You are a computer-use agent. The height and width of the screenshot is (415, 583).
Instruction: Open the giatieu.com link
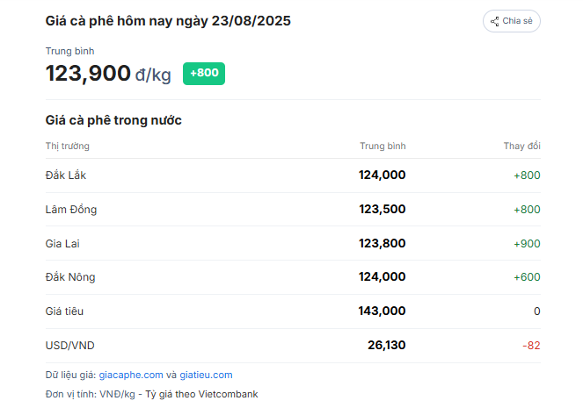(x=206, y=375)
